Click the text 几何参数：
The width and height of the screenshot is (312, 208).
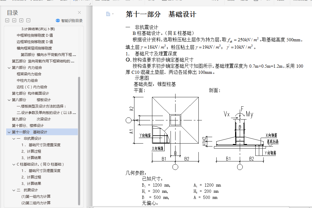click(136, 173)
